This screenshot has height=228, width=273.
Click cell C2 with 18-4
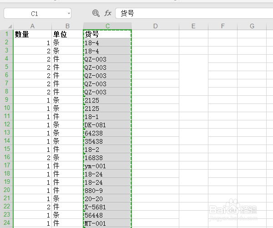107,42
